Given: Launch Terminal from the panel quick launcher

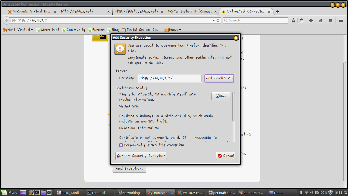Looking at the screenshot, I should coord(37,193).
